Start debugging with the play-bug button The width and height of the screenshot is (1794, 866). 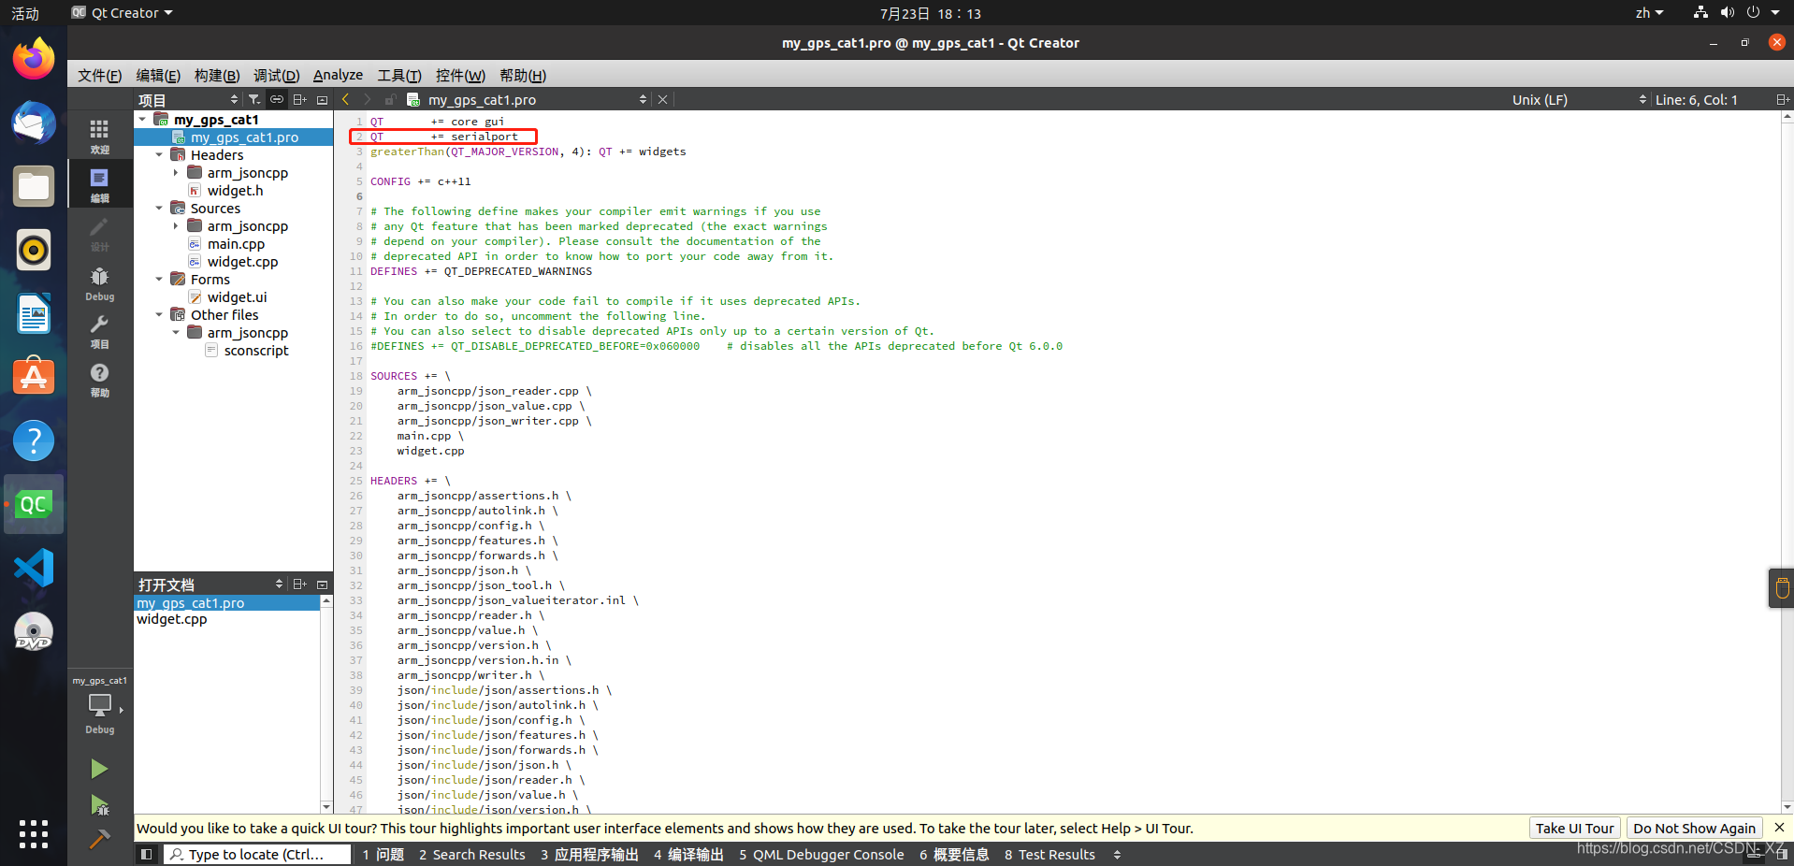click(99, 804)
